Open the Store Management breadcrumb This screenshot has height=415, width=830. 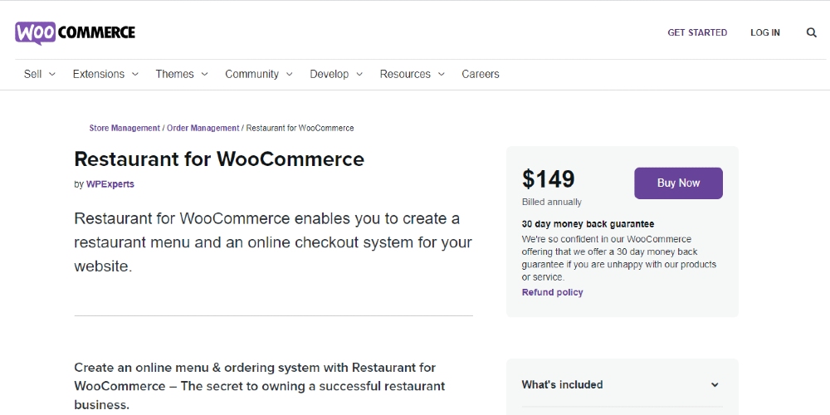coord(124,128)
